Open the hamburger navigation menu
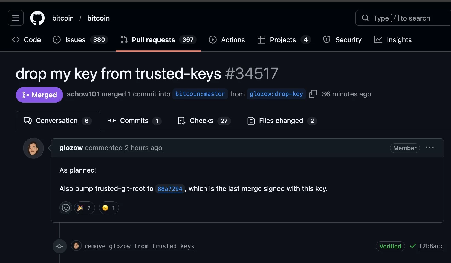The height and width of the screenshot is (263, 451). [x=16, y=18]
